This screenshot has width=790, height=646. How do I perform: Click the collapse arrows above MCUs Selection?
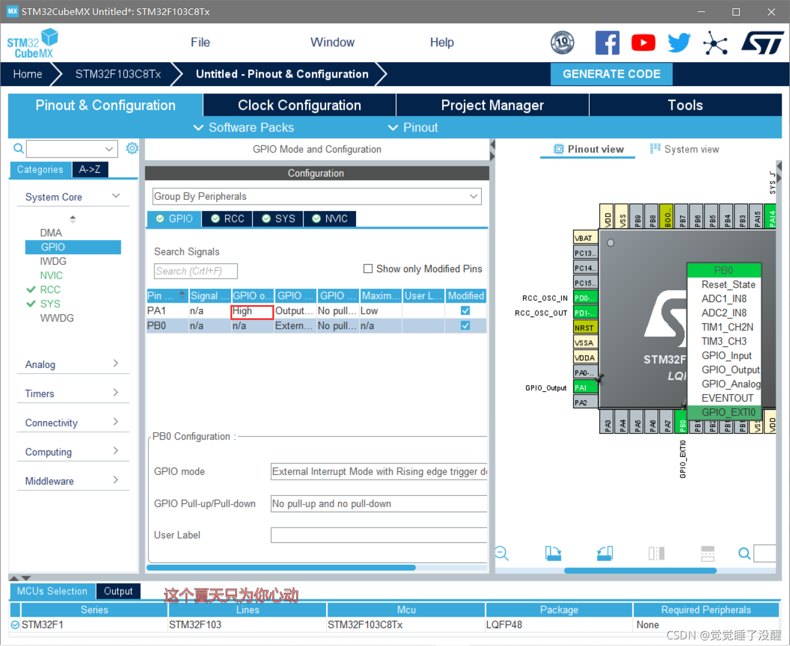(20, 578)
